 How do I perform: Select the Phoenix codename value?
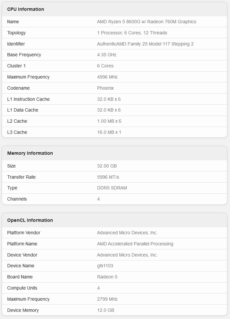(105, 88)
